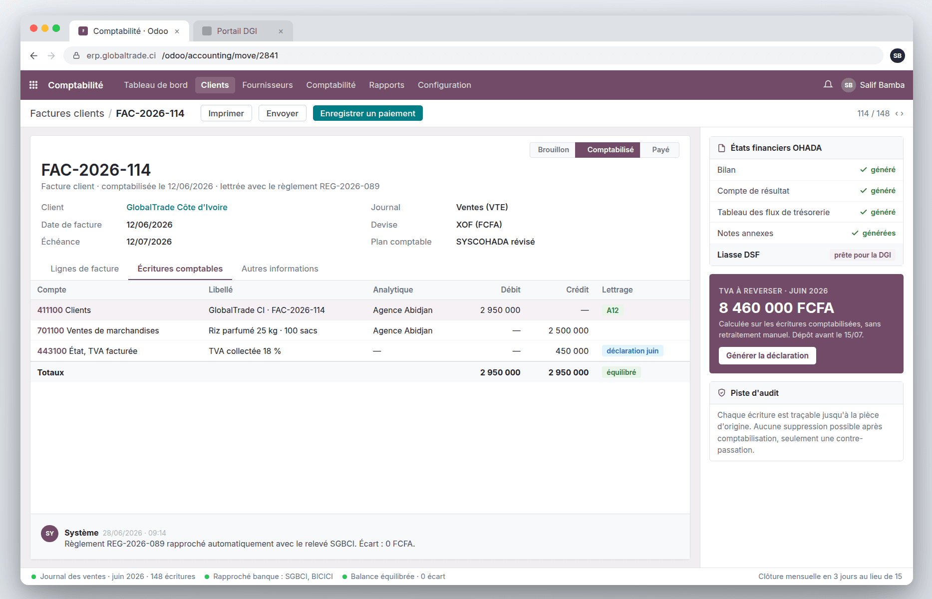Close the Comptabilité · Odoo browser tab

[x=177, y=31]
